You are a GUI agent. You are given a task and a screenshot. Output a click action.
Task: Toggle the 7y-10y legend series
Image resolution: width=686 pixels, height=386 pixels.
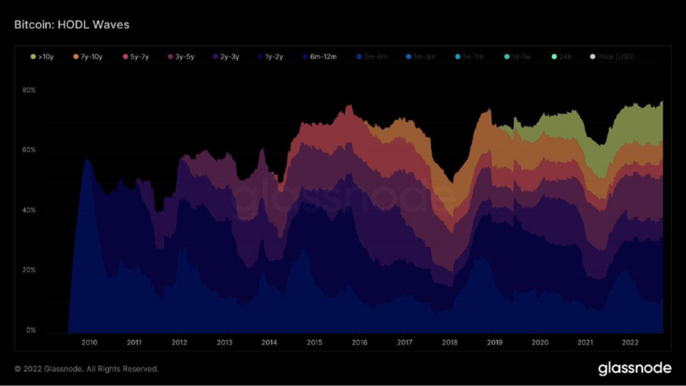[90, 57]
